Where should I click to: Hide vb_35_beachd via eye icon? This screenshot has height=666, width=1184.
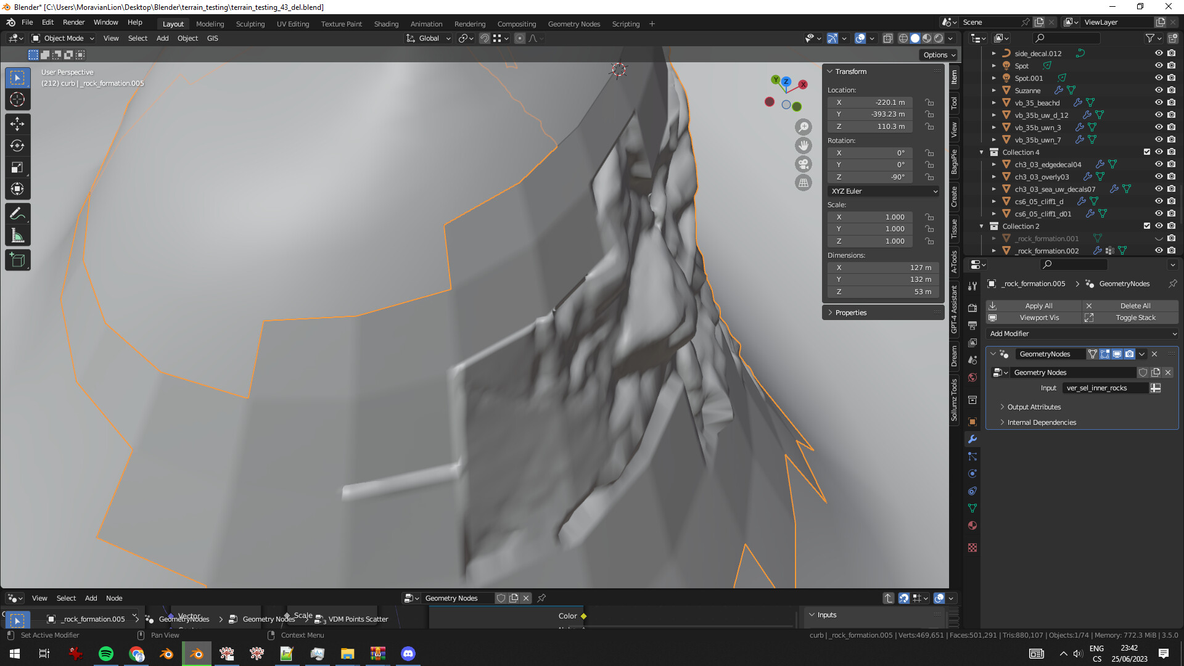(1159, 102)
